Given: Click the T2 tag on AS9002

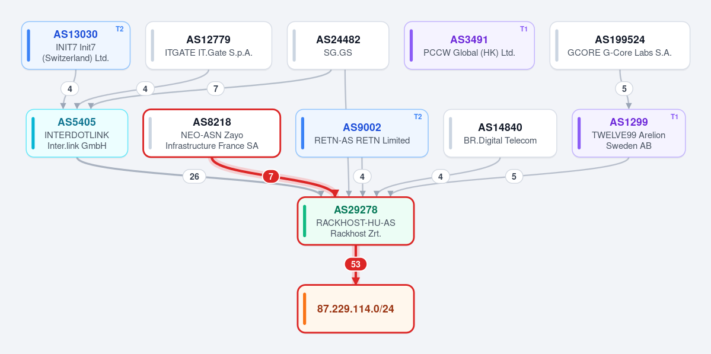Looking at the screenshot, I should tap(417, 117).
